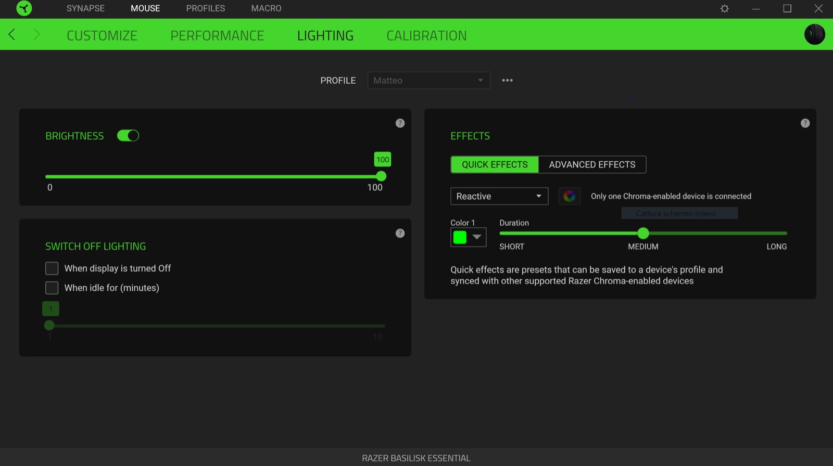The width and height of the screenshot is (833, 466).
Task: Open the Matteo profile dropdown
Action: point(428,81)
